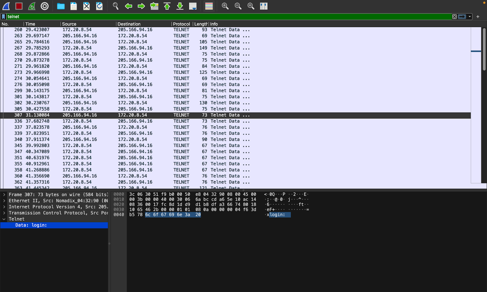Collapse the Telnet protocol section
Image resolution: width=487 pixels, height=292 pixels.
tap(4, 219)
